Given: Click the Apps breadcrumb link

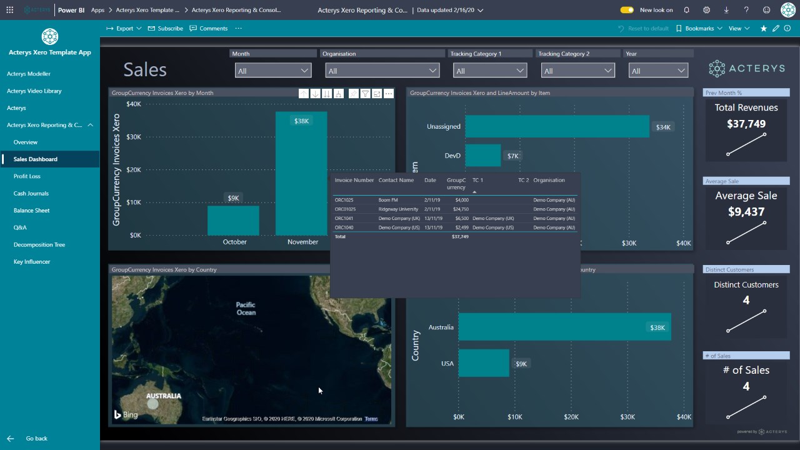Looking at the screenshot, I should pos(97,10).
